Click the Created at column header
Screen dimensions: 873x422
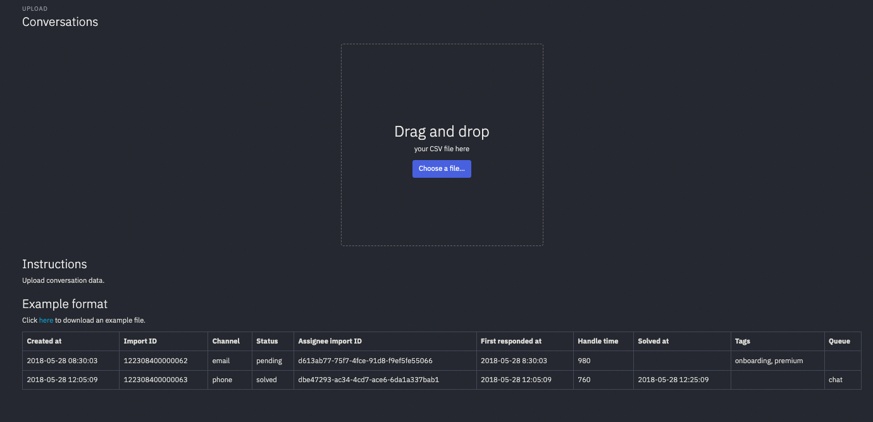(71, 342)
